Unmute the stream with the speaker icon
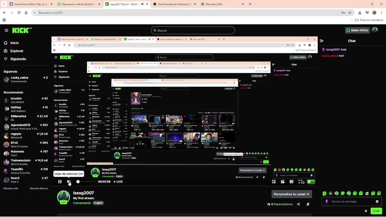Screen dimensions: 386x217 point(69,182)
